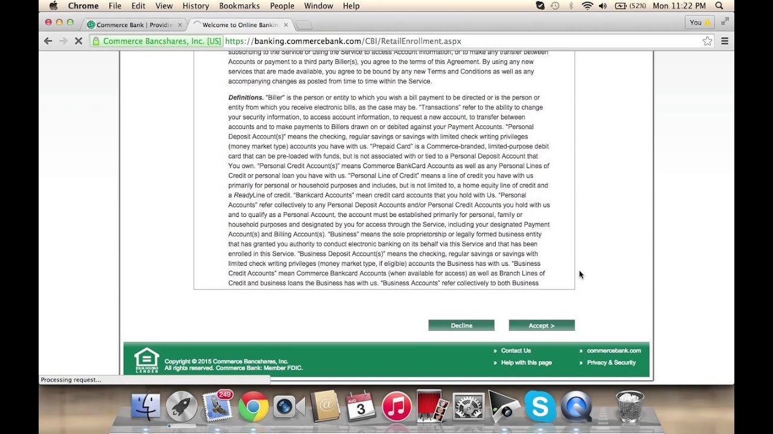The image size is (773, 434).
Task: Click the browser back arrow
Action: pyautogui.click(x=48, y=41)
